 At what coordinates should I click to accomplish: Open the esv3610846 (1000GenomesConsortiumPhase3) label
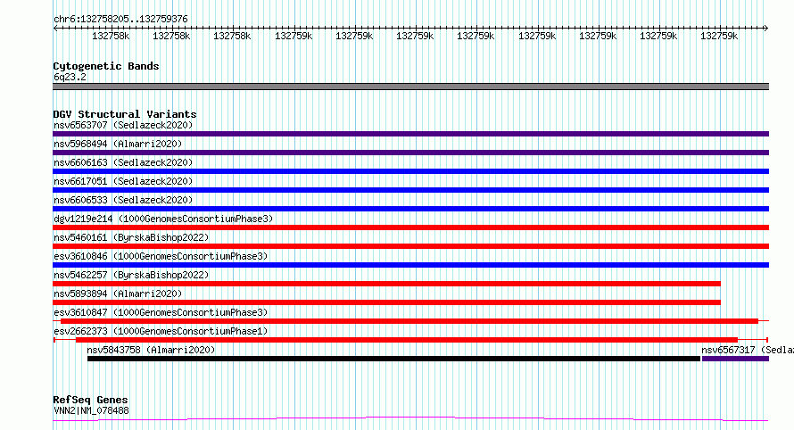click(161, 256)
